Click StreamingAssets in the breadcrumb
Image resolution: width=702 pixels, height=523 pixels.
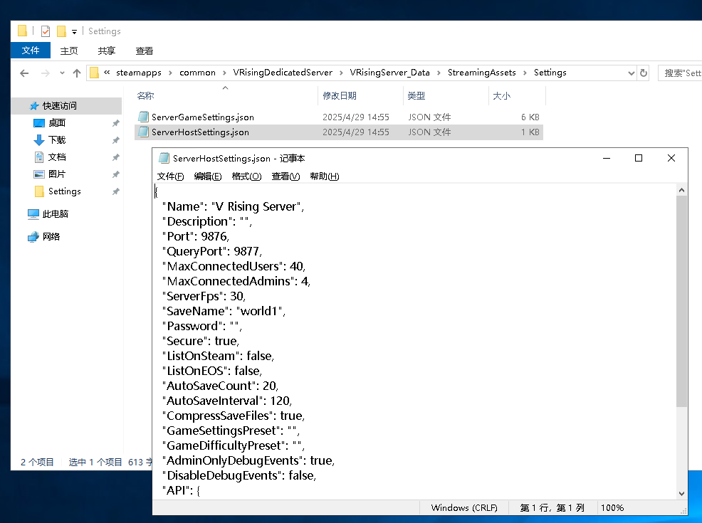(482, 73)
